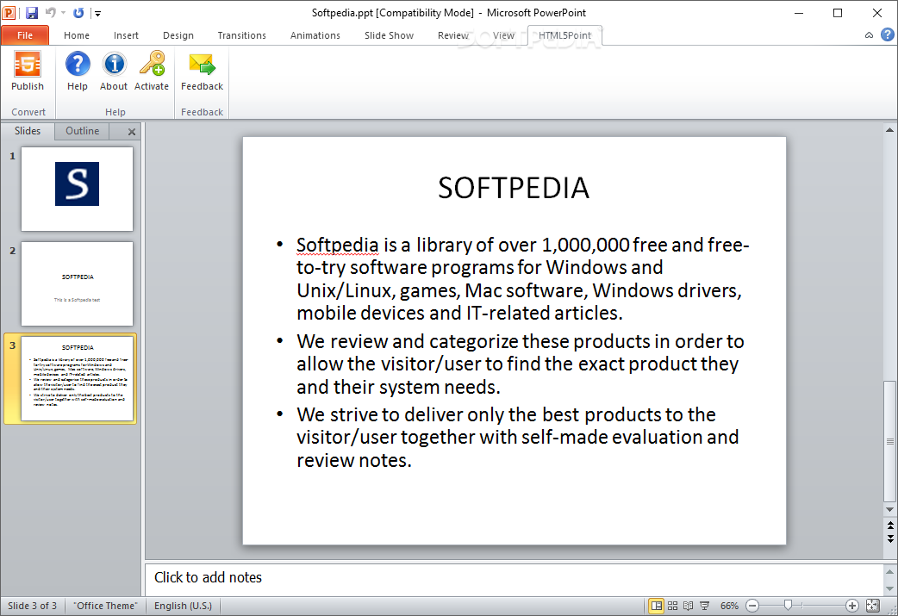898x616 pixels.
Task: Click Slide 3 of 3 indicator
Action: 32,606
